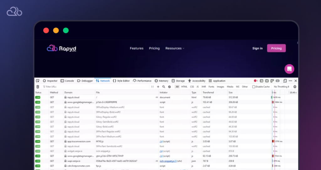Switch to the Debugger tab
Image resolution: width=321 pixels, height=170 pixels.
click(x=85, y=81)
